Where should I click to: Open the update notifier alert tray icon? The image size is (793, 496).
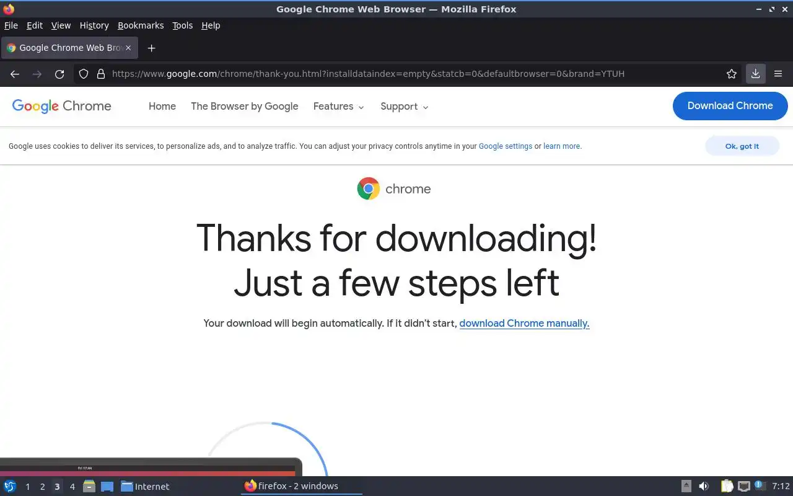pyautogui.click(x=760, y=485)
